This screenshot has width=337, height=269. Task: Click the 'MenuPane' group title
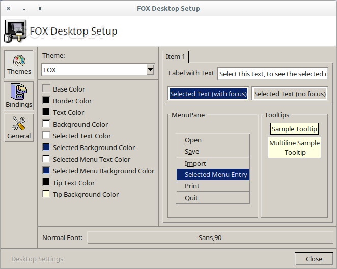coord(188,115)
